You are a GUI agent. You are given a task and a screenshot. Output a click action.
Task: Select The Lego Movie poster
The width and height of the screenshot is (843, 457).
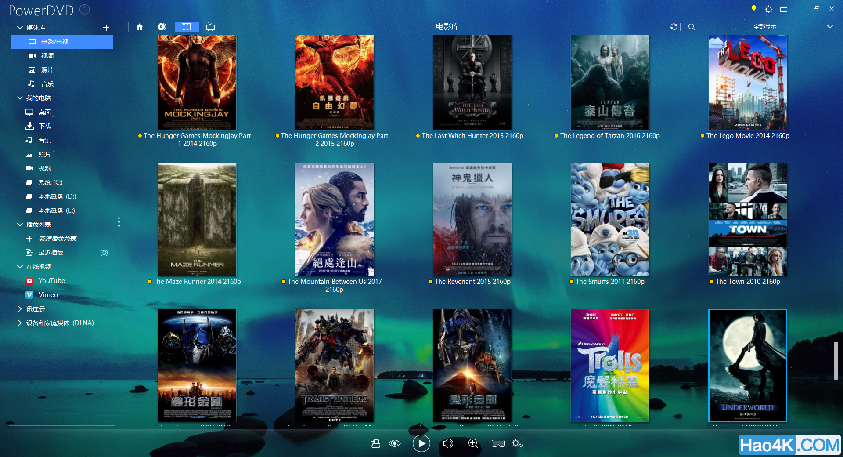click(748, 83)
